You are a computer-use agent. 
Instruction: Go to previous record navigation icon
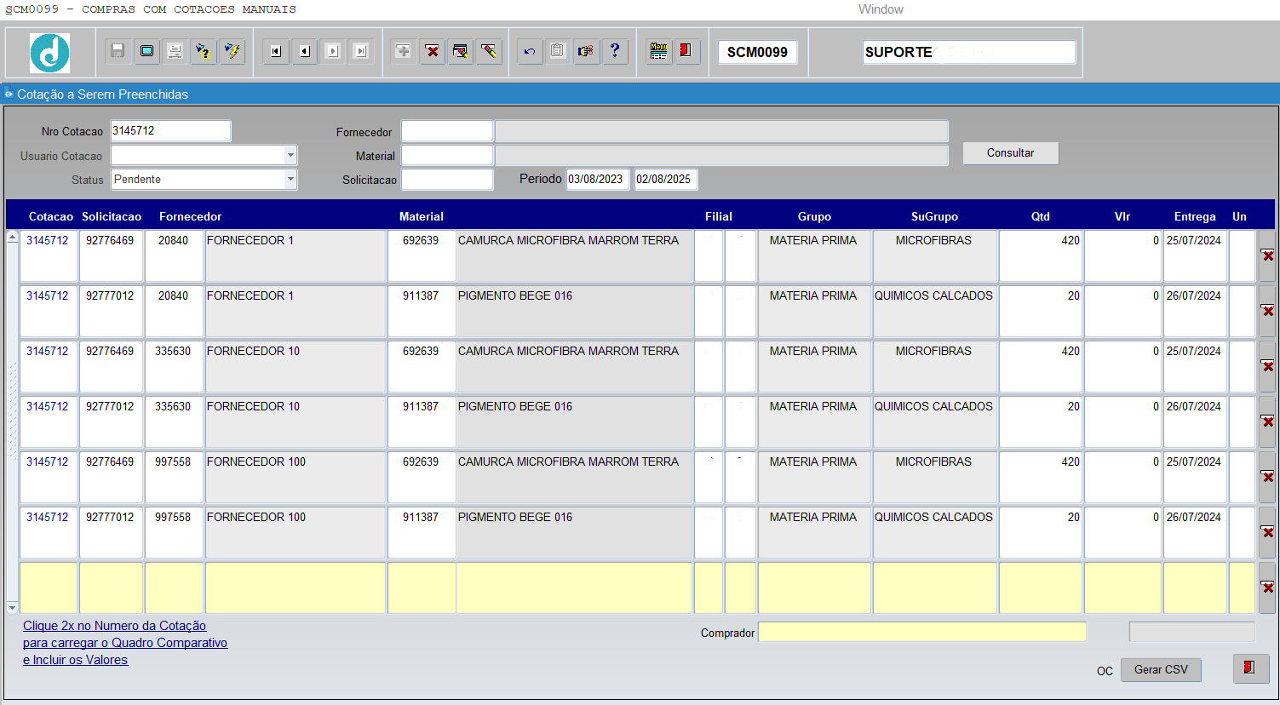[x=304, y=52]
